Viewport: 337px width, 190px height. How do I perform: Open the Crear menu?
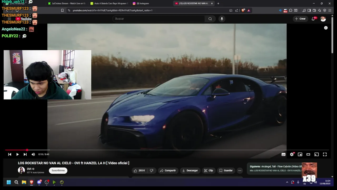coord(300,19)
